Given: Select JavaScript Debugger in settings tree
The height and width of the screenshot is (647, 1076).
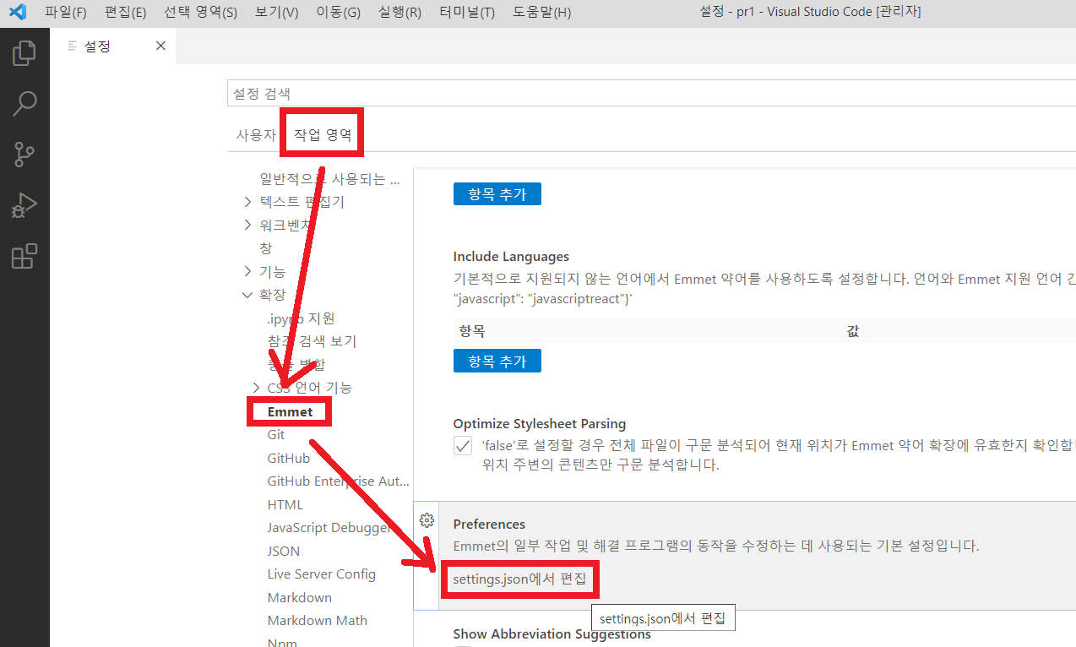Looking at the screenshot, I should point(329,528).
